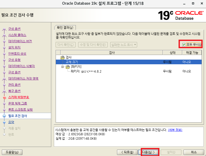206x156 pixels.
Task: Select the 확인 결과(V) tab
Action: (65, 27)
